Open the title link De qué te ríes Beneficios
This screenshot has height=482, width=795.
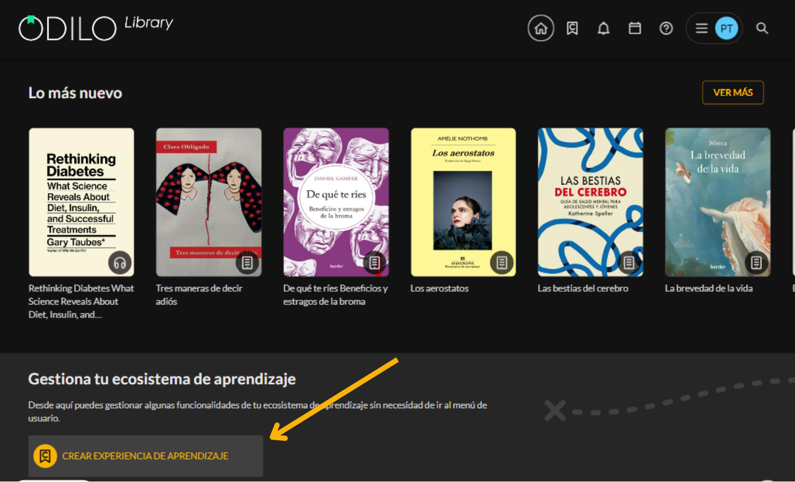coord(336,295)
